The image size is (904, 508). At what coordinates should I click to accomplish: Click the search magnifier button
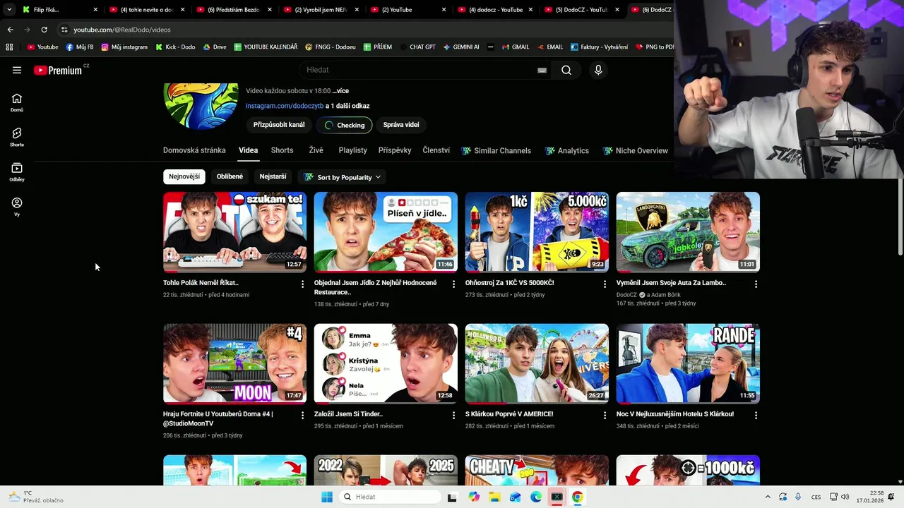pyautogui.click(x=566, y=70)
